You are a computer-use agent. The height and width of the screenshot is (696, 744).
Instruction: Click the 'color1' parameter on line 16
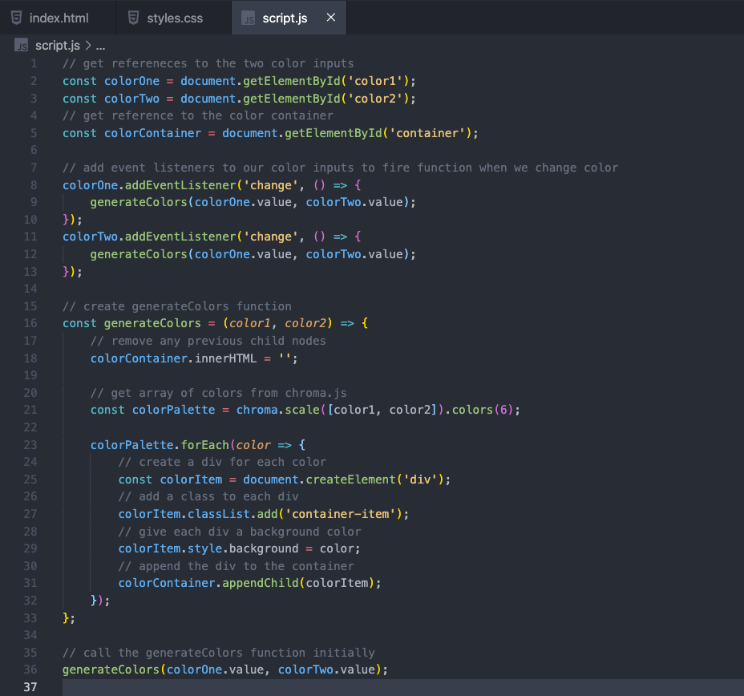(x=249, y=324)
